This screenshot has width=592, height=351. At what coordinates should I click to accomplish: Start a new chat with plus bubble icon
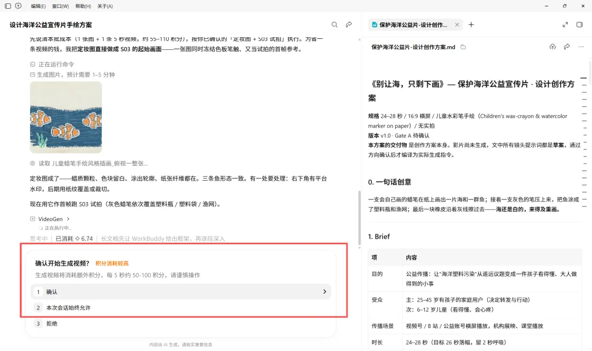[x=18, y=6]
